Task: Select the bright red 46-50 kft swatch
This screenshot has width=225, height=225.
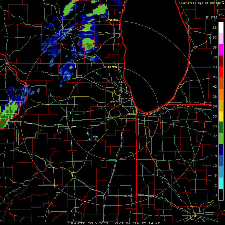Action: pyautogui.click(x=221, y=72)
